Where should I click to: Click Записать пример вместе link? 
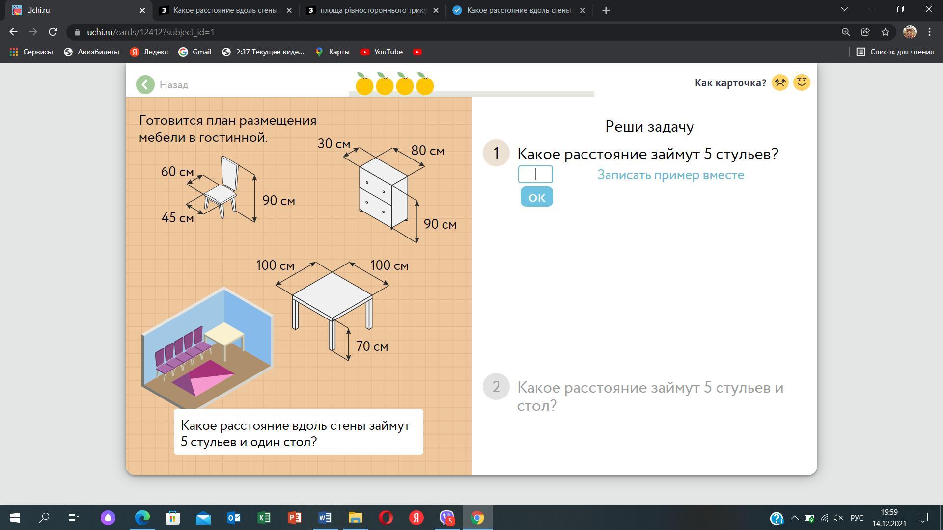[670, 175]
